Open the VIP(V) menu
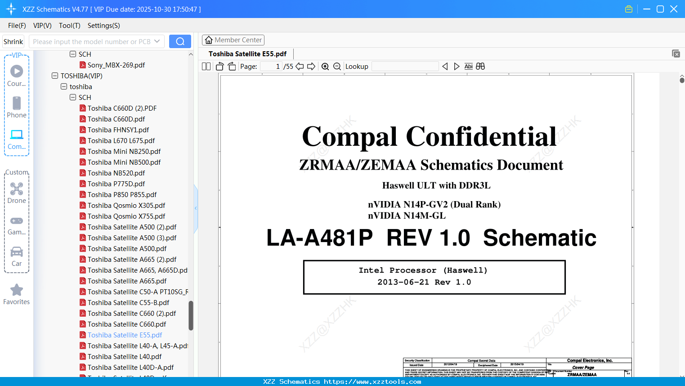Viewport: 685px width, 386px height. 42,26
